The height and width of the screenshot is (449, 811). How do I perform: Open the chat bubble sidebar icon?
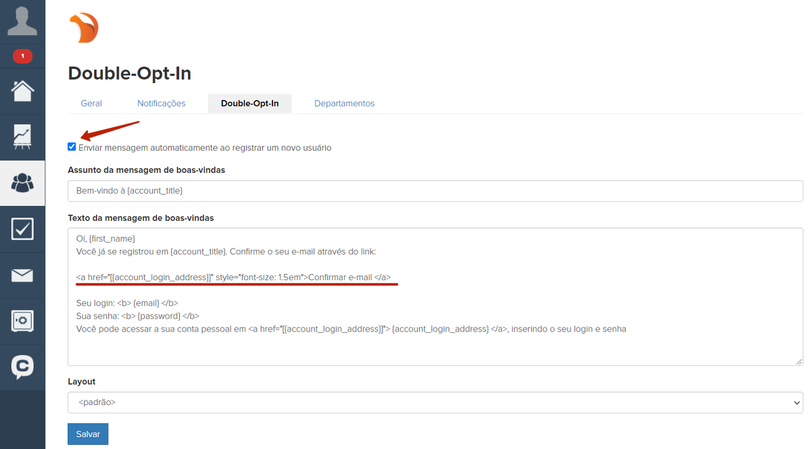click(x=22, y=367)
